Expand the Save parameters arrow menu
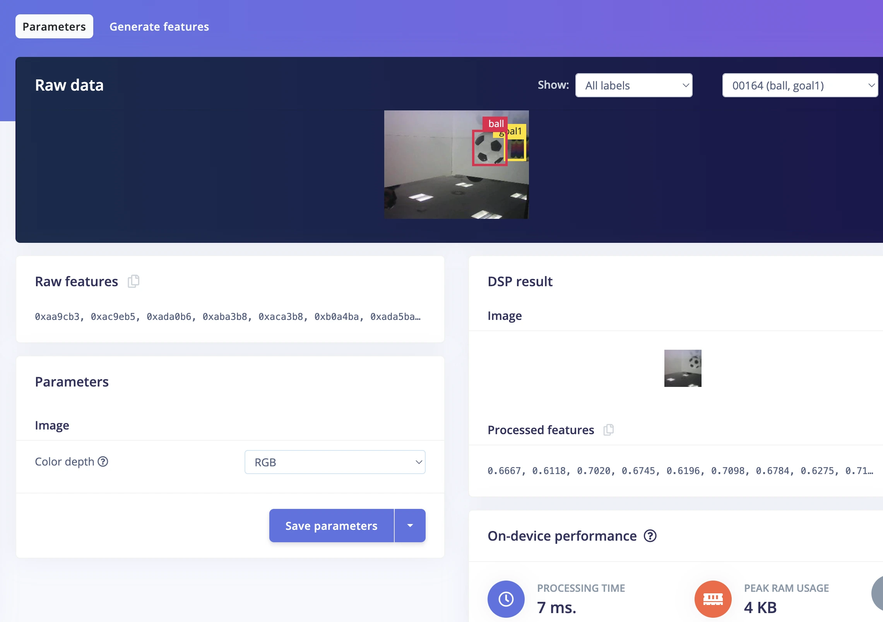The width and height of the screenshot is (883, 622). click(410, 526)
